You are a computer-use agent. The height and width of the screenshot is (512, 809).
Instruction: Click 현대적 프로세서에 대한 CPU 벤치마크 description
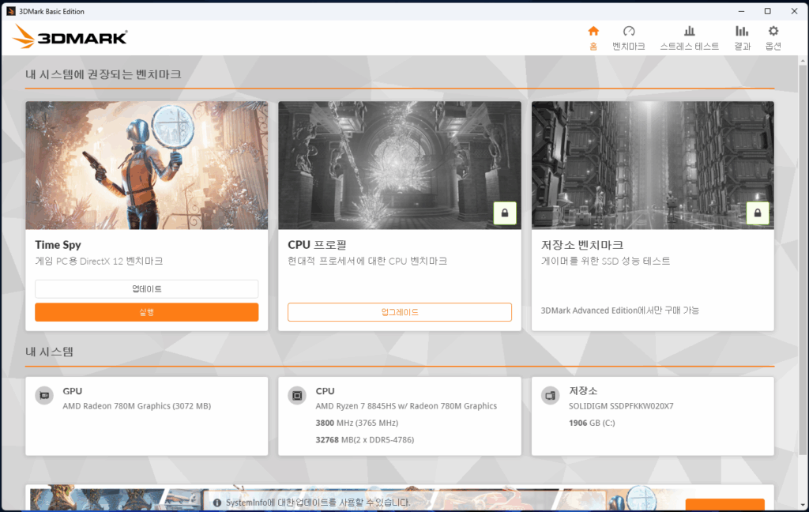(x=367, y=262)
